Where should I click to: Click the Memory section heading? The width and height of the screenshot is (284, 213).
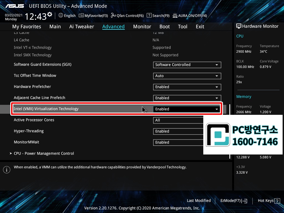click(244, 97)
